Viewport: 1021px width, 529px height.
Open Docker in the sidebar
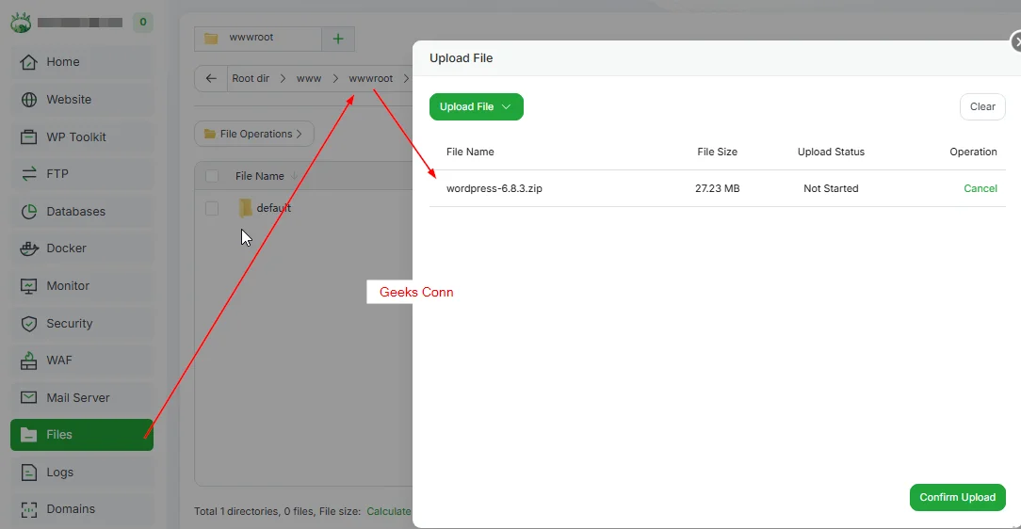click(x=82, y=248)
